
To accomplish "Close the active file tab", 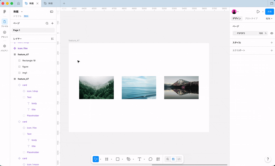I will coord(37,3).
